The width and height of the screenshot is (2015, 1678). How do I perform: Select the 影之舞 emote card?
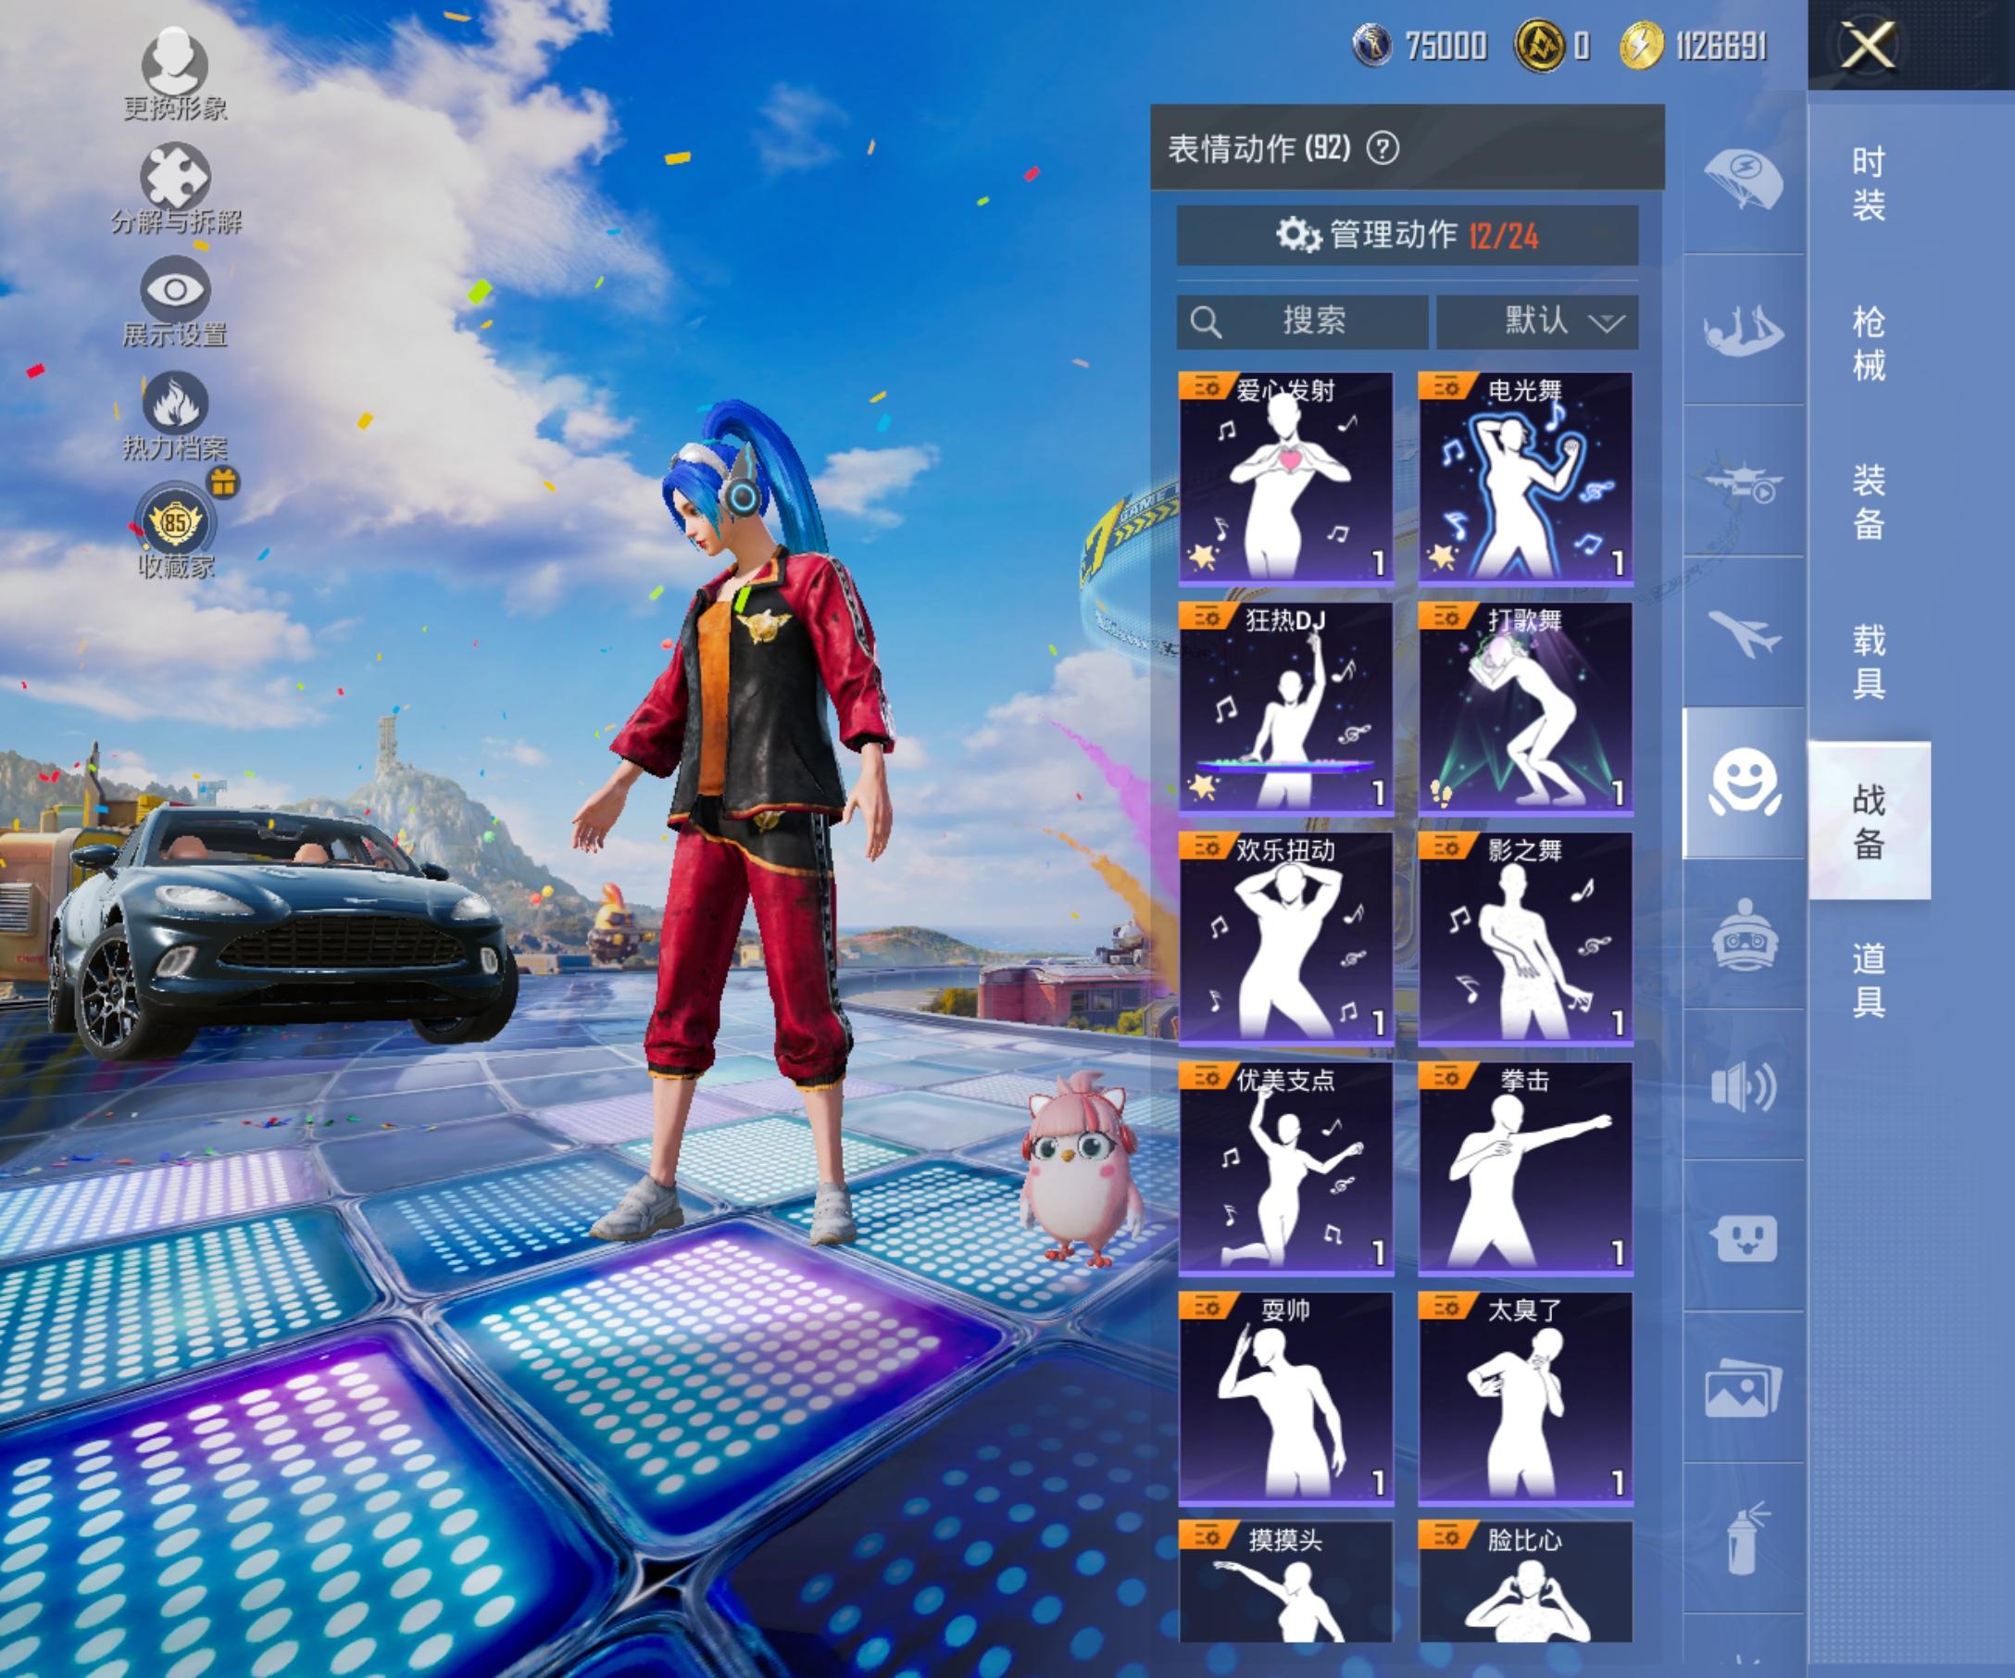pyautogui.click(x=1526, y=937)
